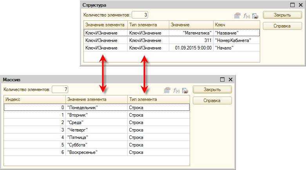The width and height of the screenshot is (306, 170).
Task: Open Справка in the Структура window
Action: click(282, 26)
